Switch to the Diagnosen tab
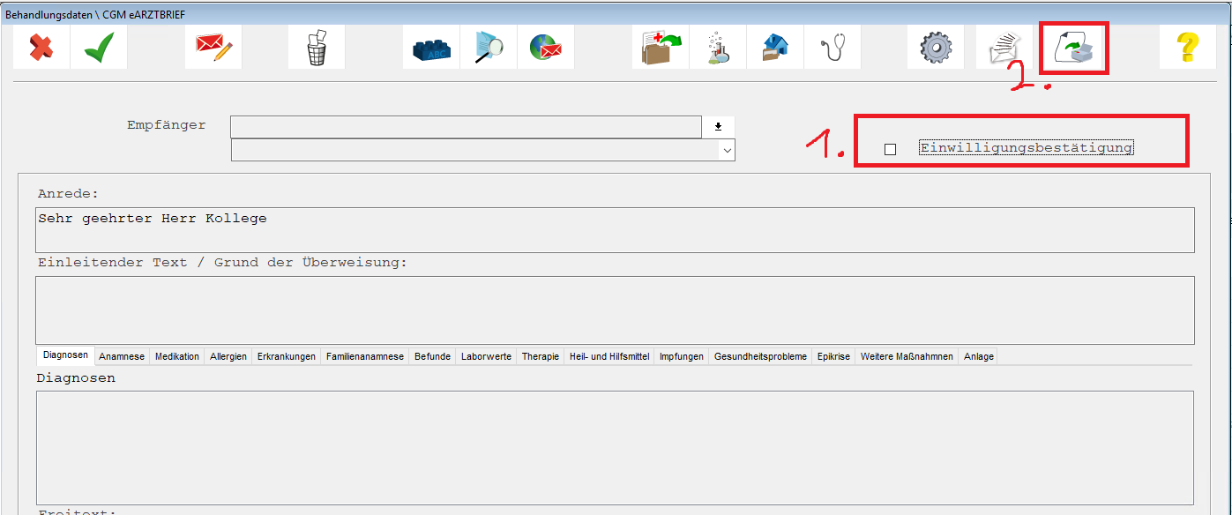Image resolution: width=1232 pixels, height=515 pixels. tap(66, 355)
